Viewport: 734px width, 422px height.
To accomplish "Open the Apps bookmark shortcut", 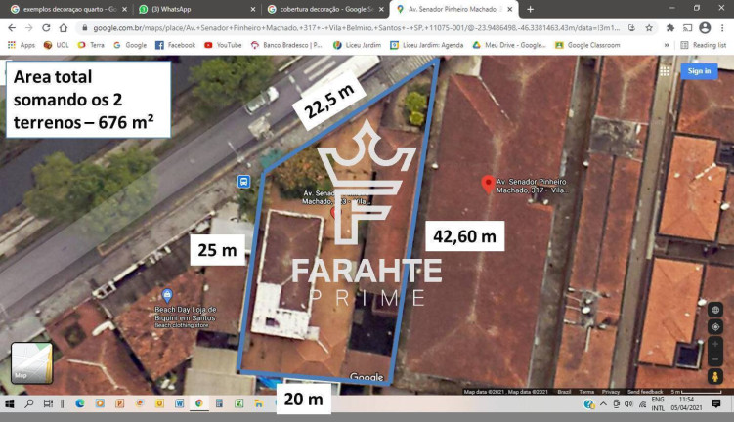I will 22,45.
